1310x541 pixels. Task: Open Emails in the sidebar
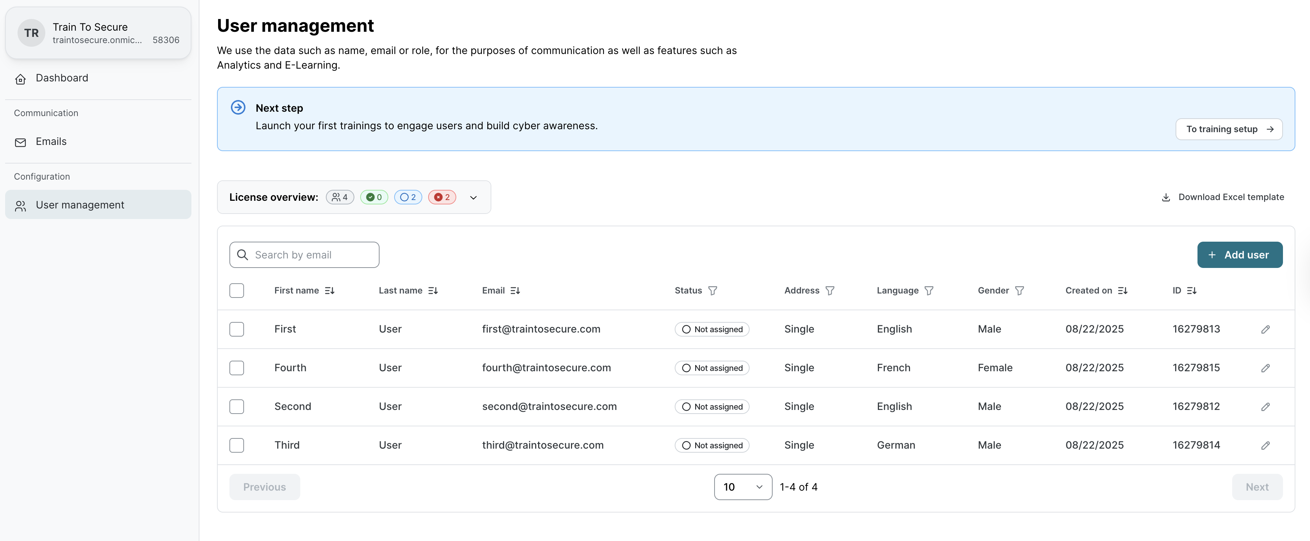pyautogui.click(x=51, y=142)
